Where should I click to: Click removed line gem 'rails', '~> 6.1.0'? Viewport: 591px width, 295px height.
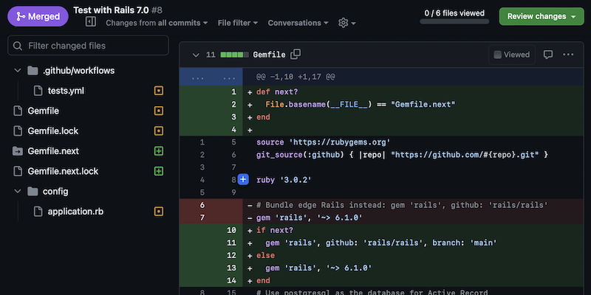309,218
